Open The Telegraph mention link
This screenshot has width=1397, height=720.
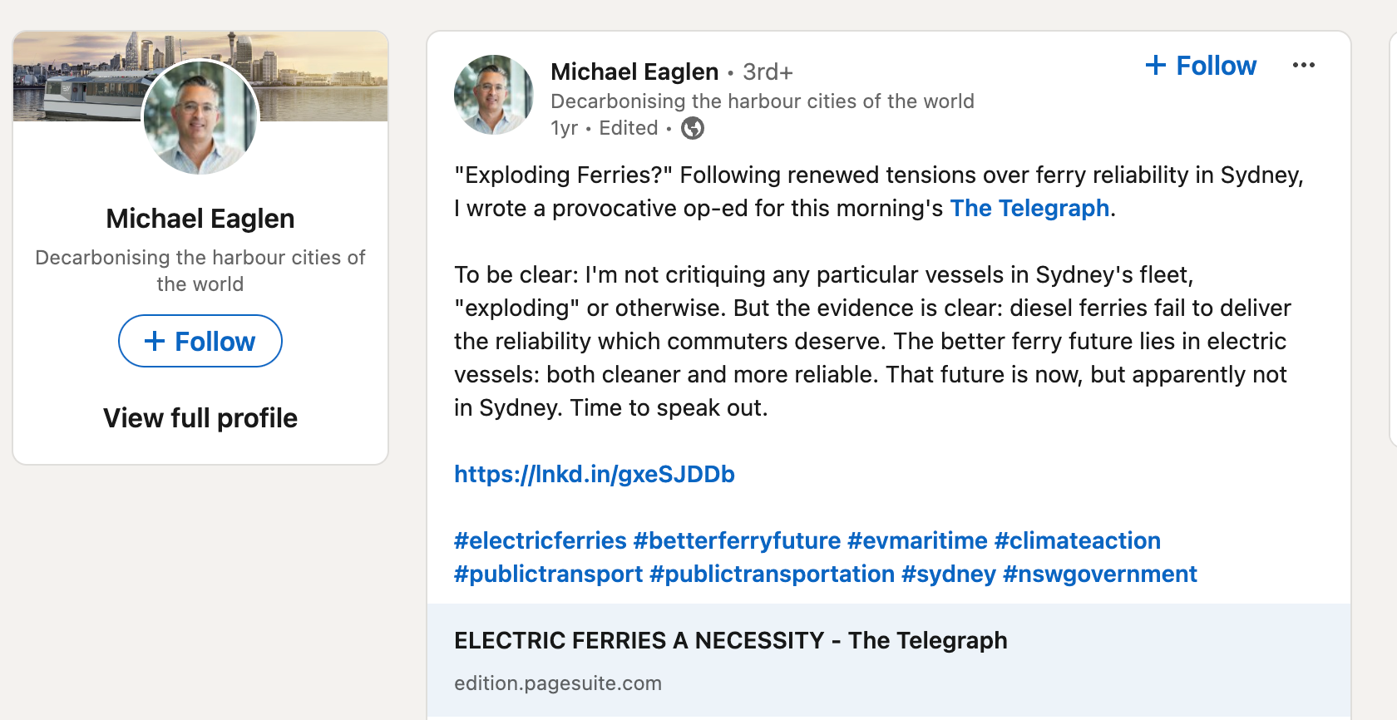(1029, 208)
